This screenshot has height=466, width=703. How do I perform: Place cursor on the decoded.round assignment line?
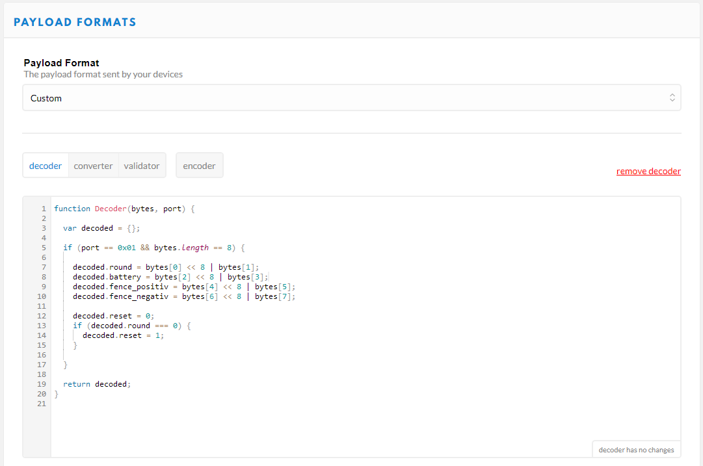(166, 267)
